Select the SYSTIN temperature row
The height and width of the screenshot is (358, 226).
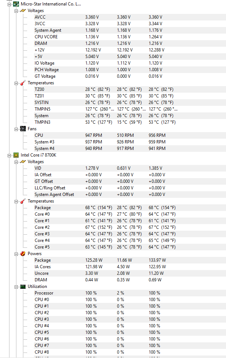click(x=130, y=103)
